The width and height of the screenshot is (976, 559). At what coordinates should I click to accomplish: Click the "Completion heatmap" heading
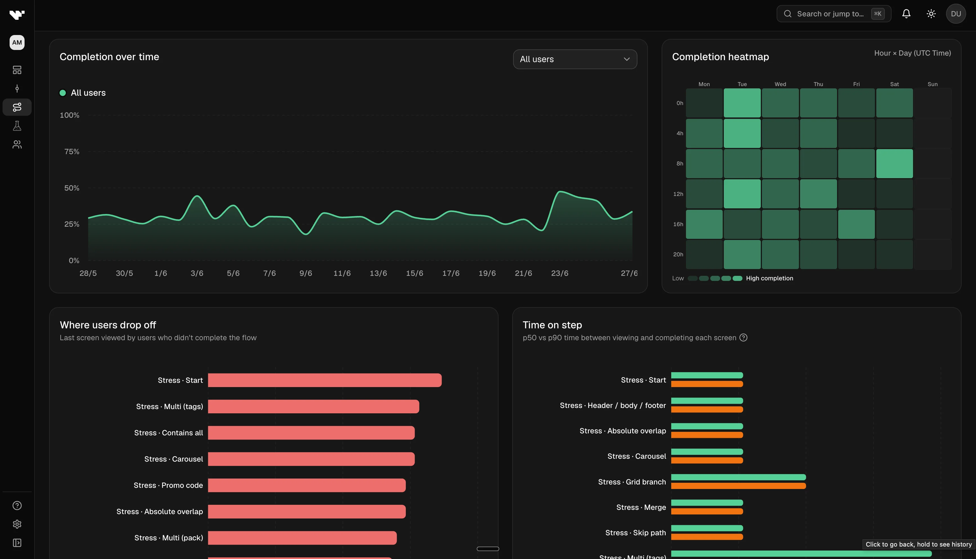coord(720,57)
